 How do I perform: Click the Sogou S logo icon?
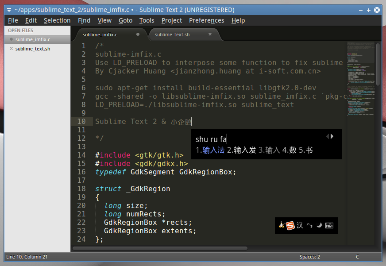(x=290, y=225)
